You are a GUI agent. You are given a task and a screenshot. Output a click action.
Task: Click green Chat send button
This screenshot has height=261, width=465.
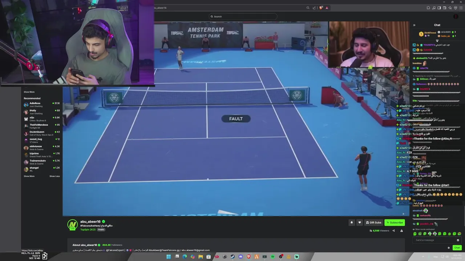tap(457, 248)
